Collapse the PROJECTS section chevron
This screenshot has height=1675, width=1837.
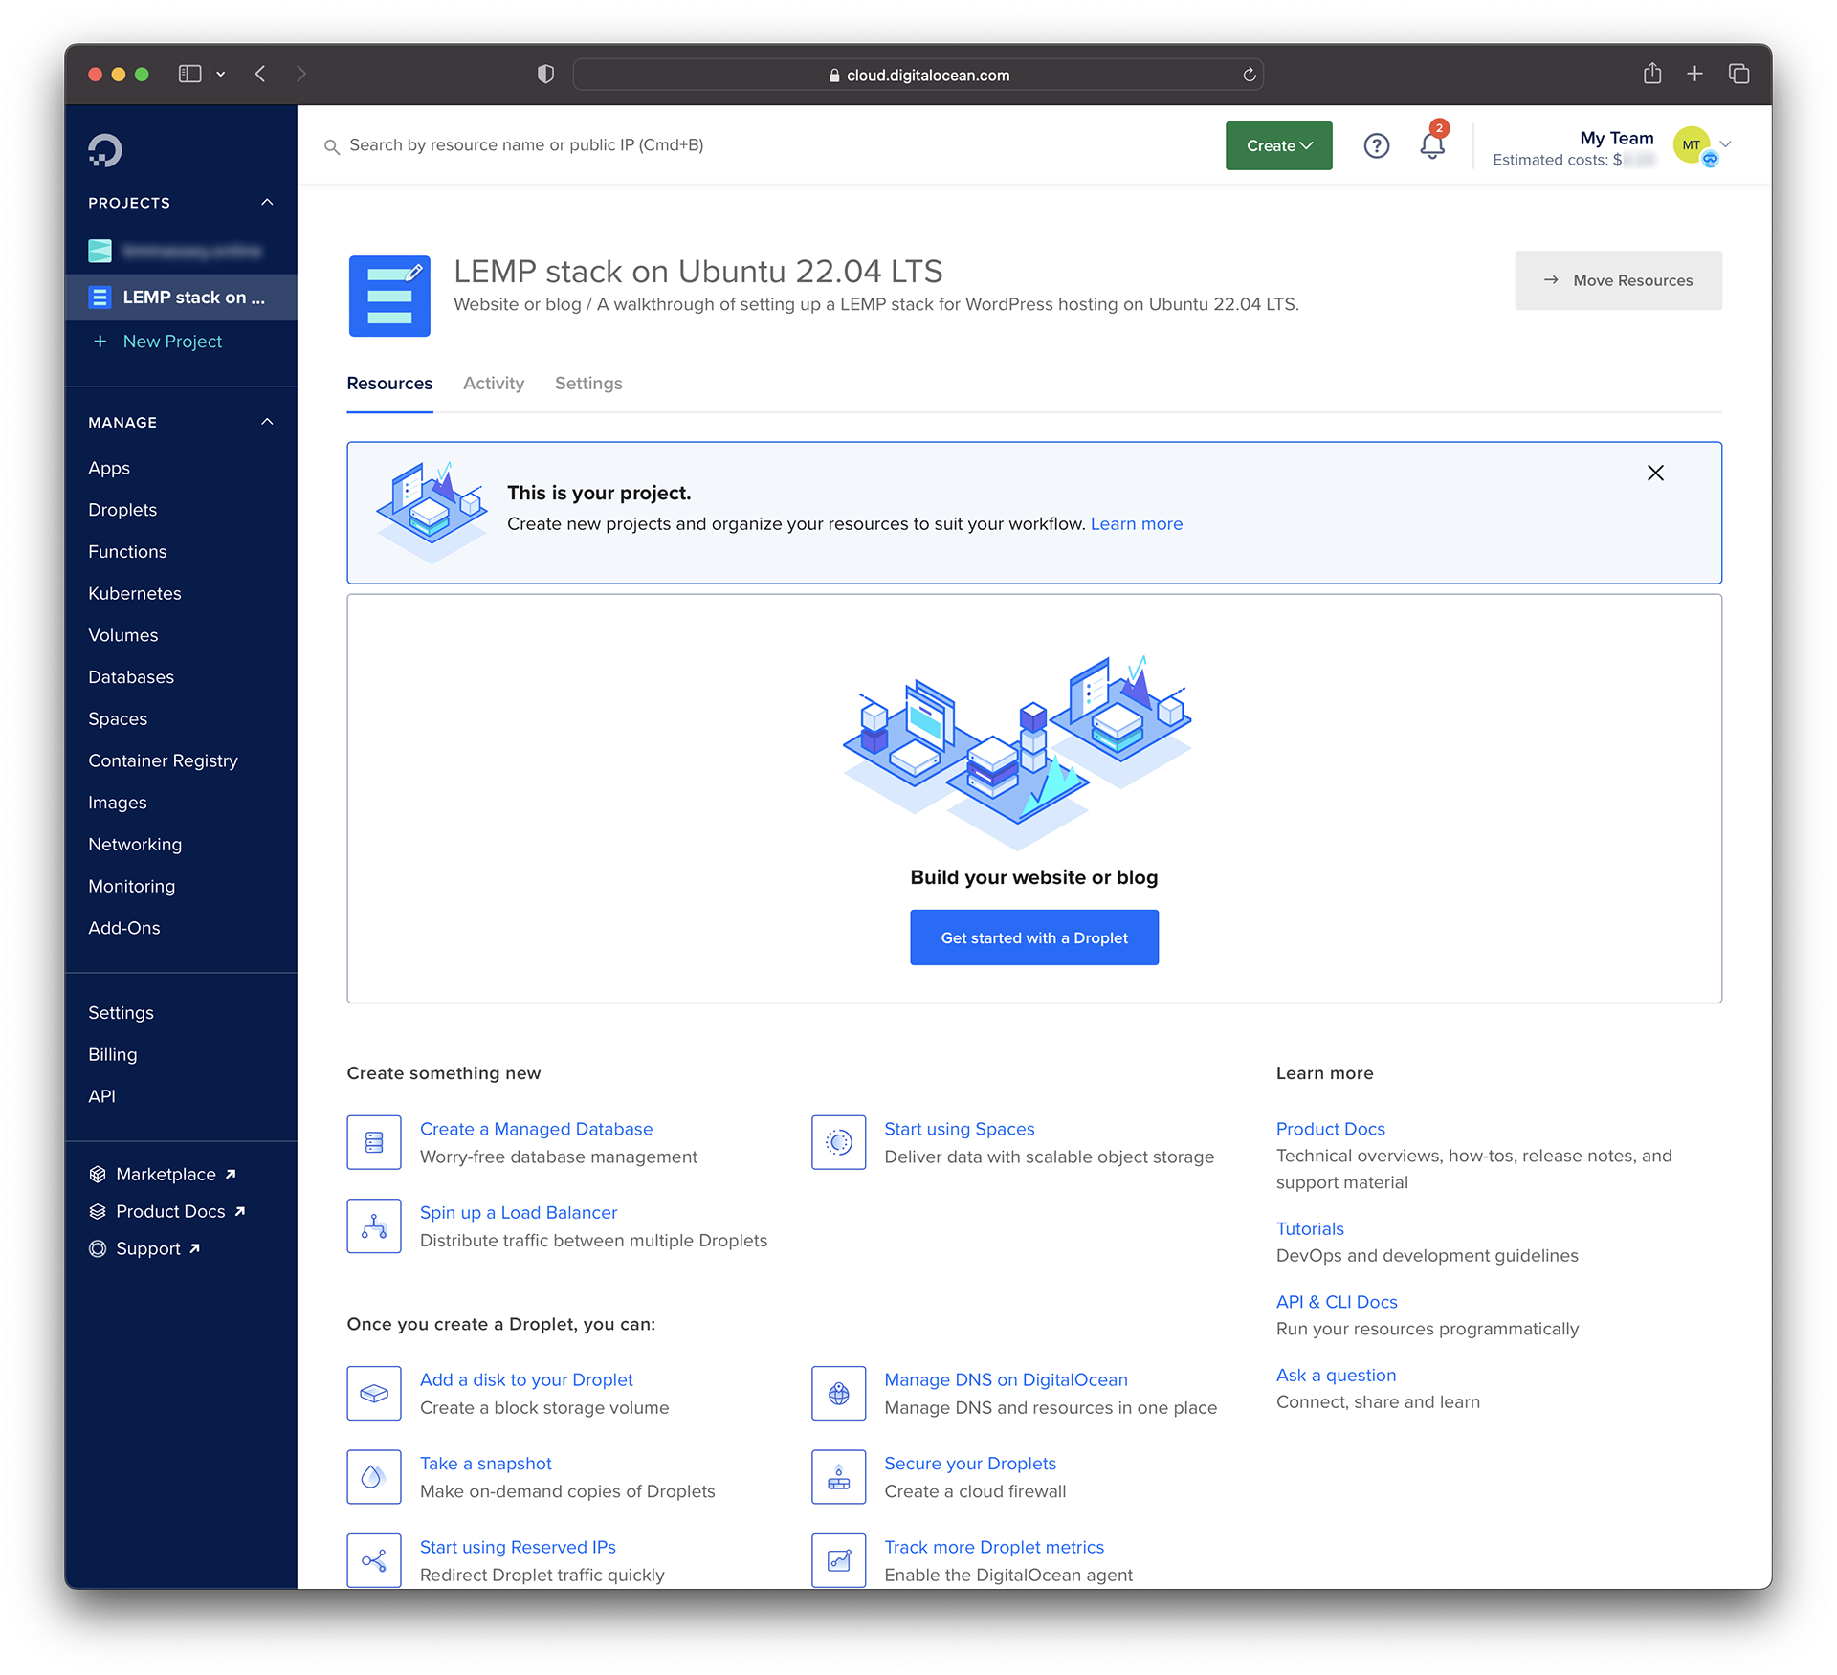[x=267, y=202]
